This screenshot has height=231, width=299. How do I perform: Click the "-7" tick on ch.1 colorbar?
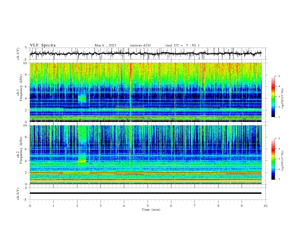coord(279,117)
